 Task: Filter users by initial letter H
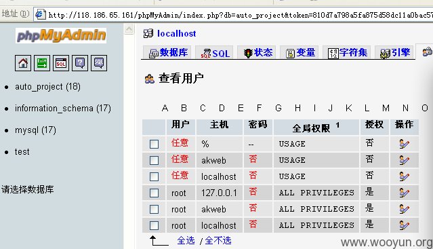(297, 108)
